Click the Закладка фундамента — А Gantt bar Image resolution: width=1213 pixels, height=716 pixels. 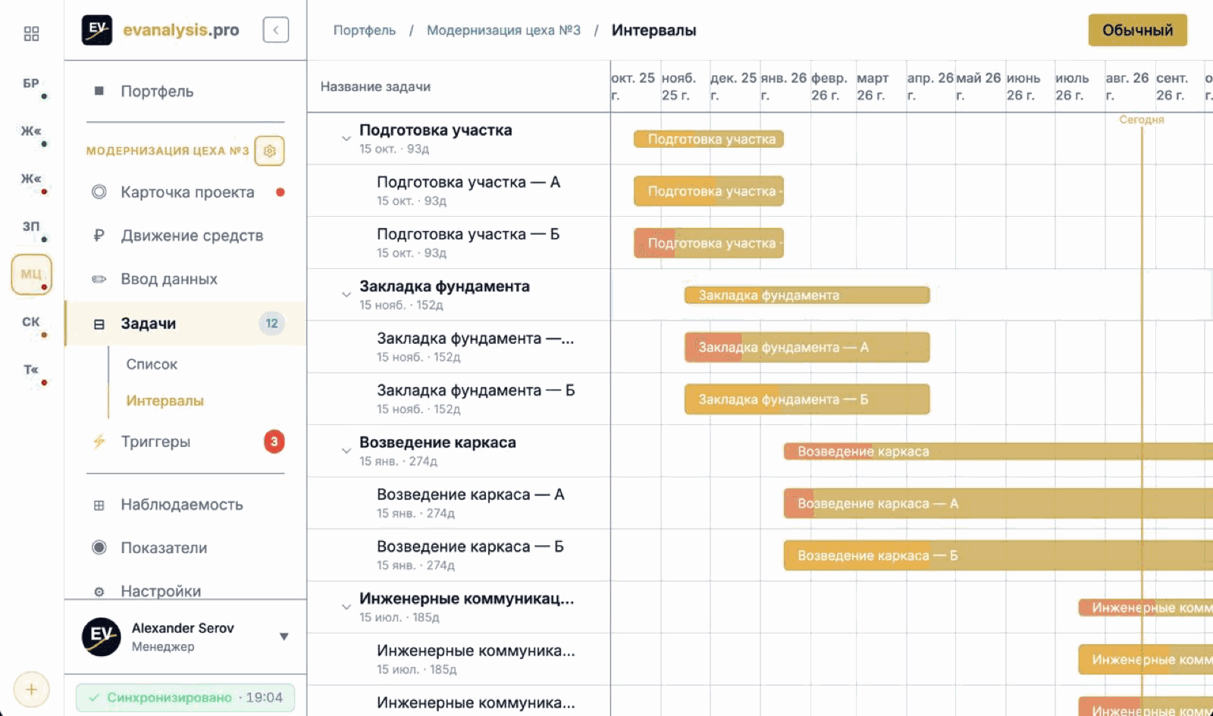click(807, 347)
